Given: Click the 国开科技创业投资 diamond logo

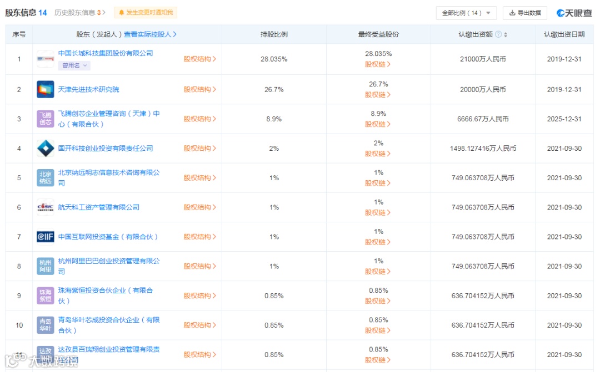Looking at the screenshot, I should (x=45, y=148).
